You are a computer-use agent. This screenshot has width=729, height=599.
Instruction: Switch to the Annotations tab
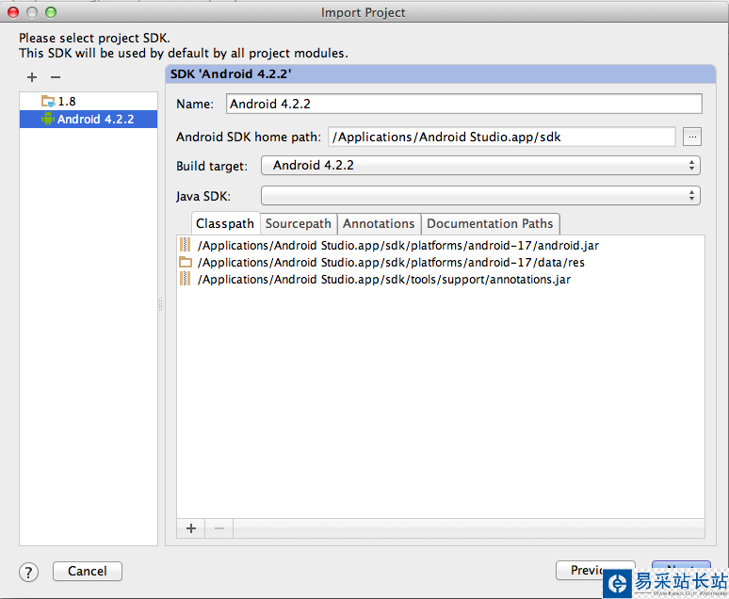tap(379, 224)
